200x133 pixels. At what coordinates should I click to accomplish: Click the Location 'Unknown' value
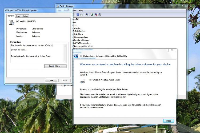[x=36, y=36]
